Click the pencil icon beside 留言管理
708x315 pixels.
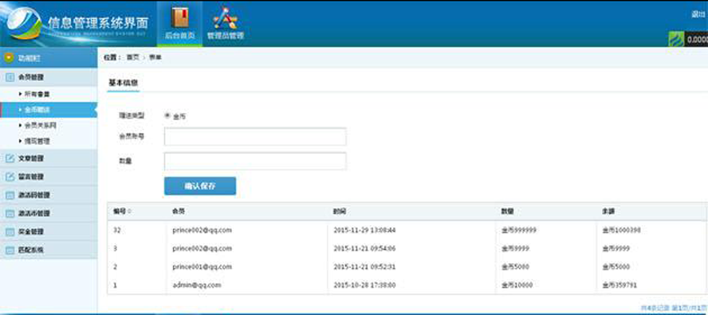[10, 177]
